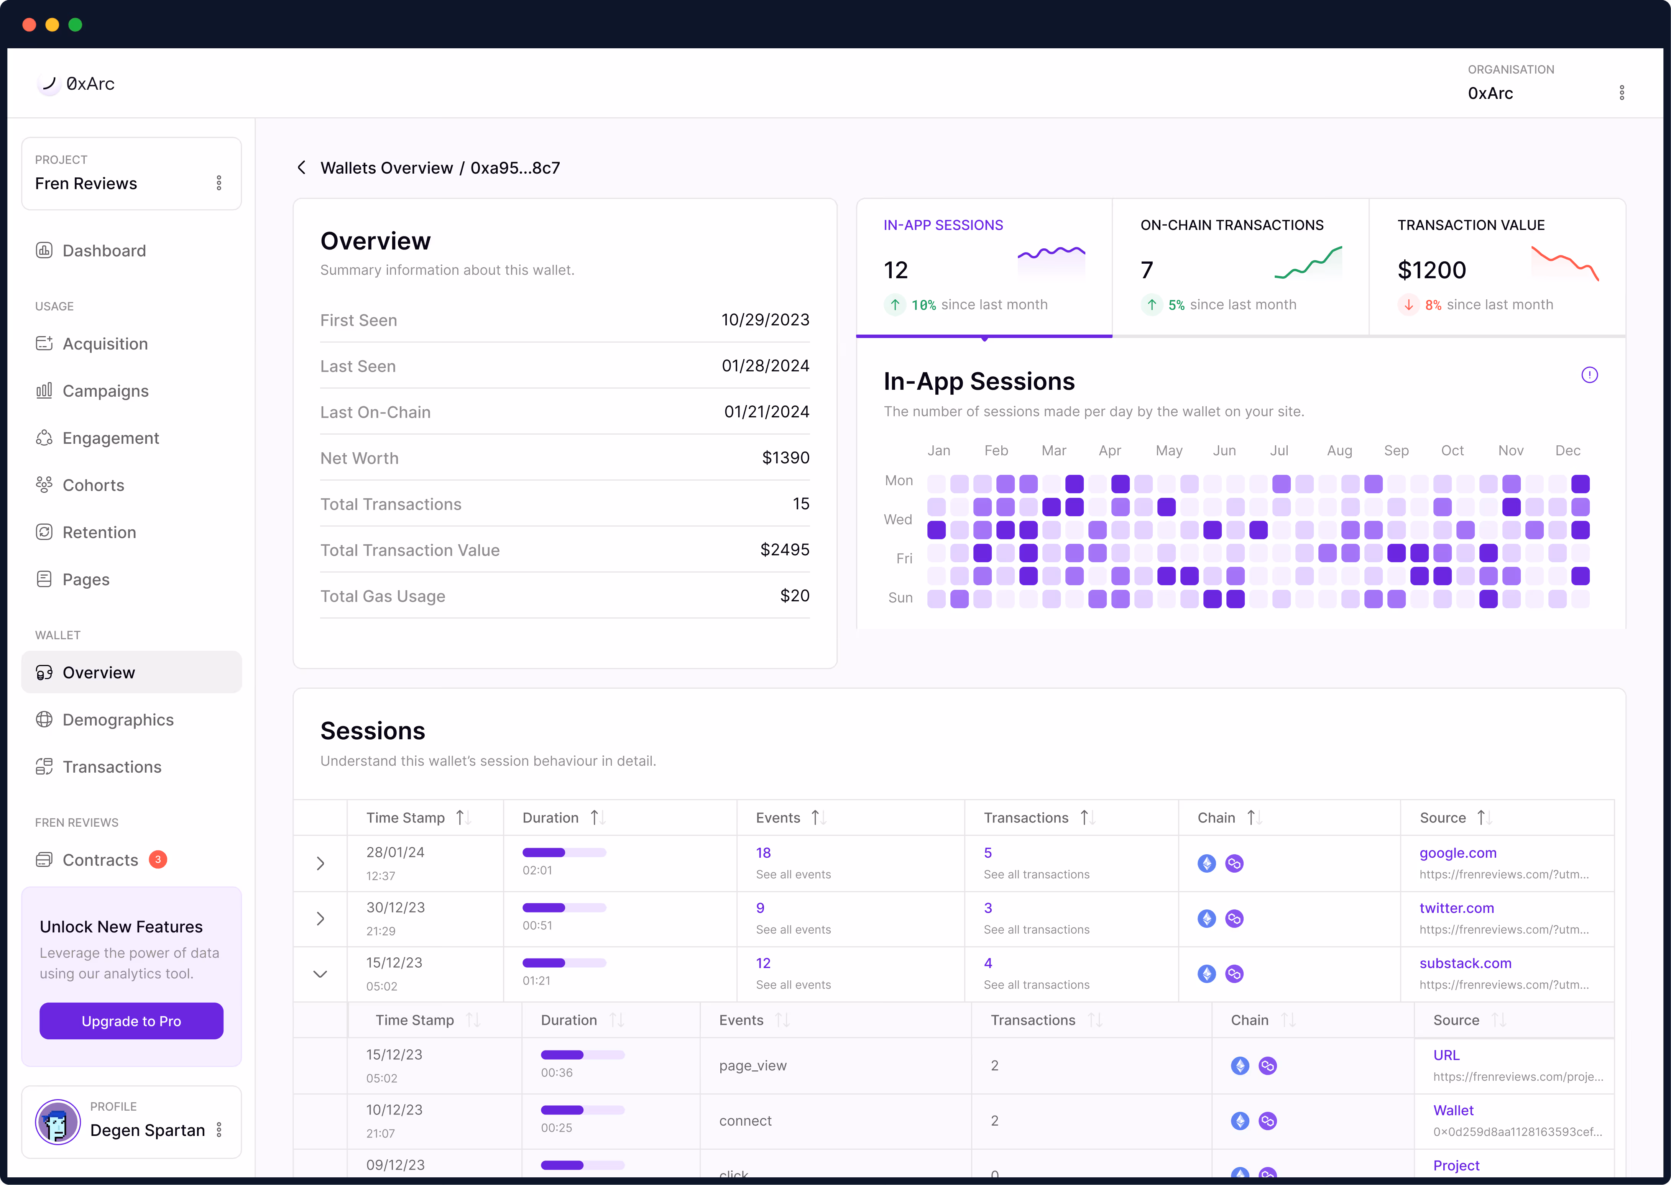The image size is (1671, 1185).
Task: Click the Demographics globe icon
Action: pos(44,719)
